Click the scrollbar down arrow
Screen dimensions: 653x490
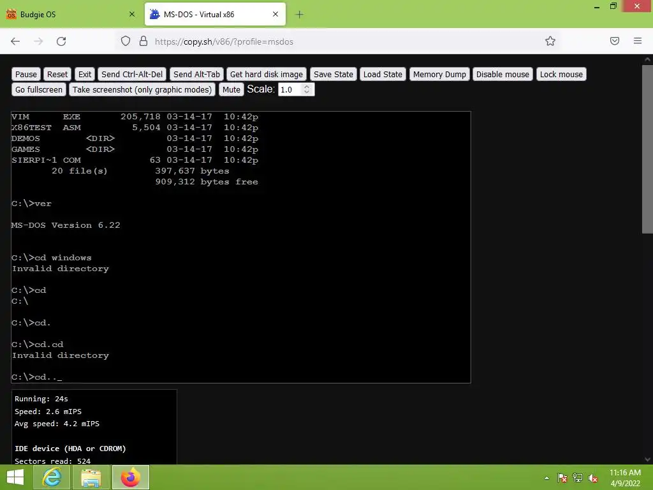pyautogui.click(x=647, y=459)
